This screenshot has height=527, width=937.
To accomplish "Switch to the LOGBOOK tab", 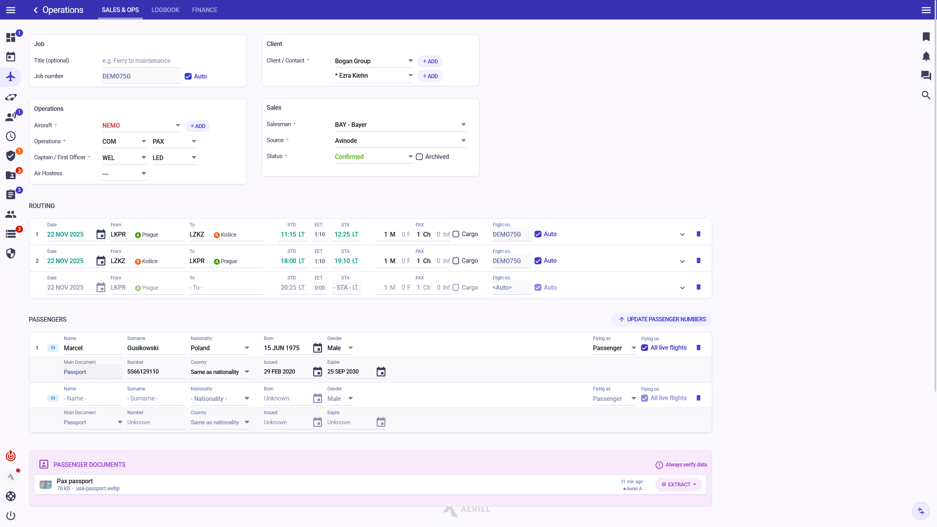I will (x=165, y=10).
